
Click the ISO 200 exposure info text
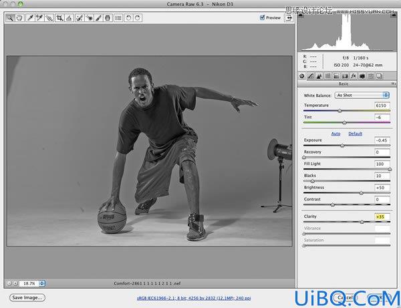(x=341, y=65)
